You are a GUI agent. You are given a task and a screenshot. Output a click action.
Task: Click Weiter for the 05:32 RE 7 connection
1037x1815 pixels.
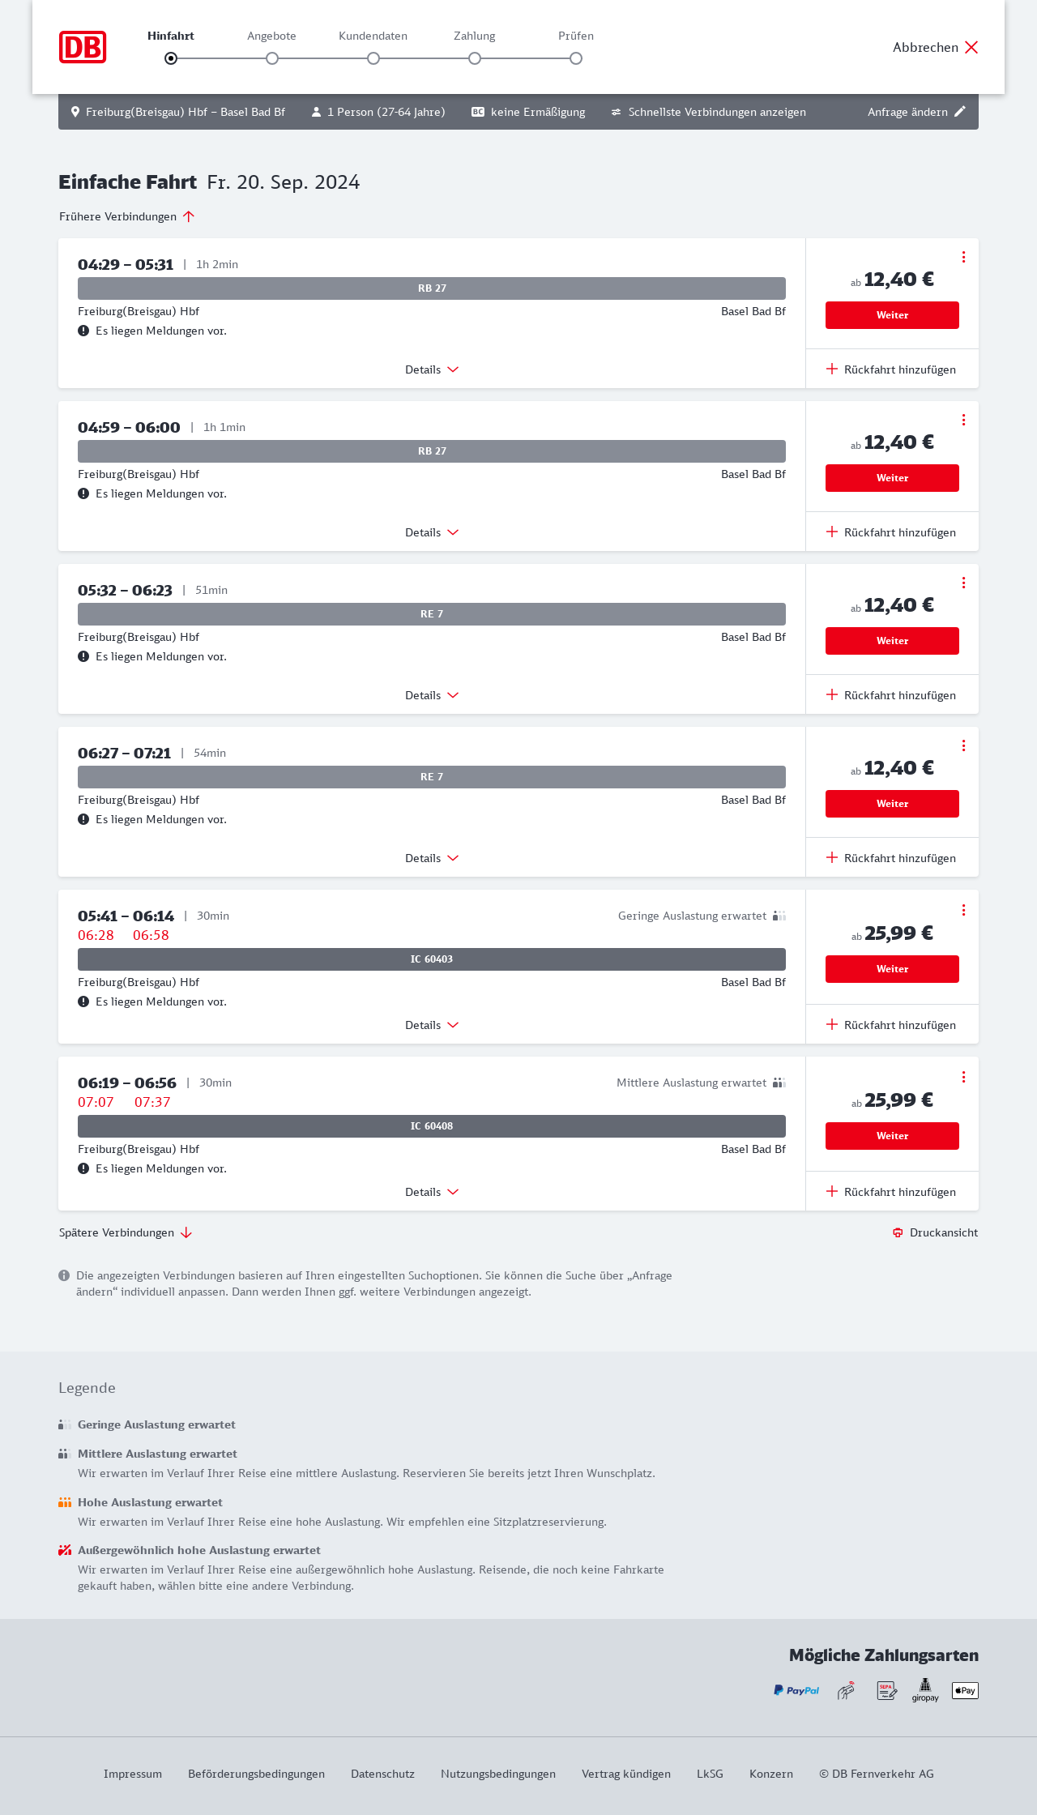pos(892,641)
